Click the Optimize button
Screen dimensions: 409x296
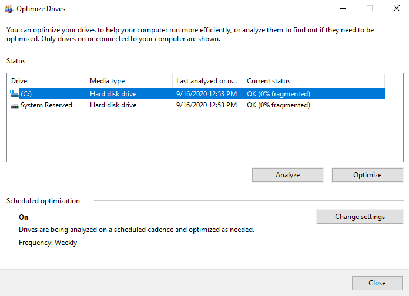pos(367,175)
